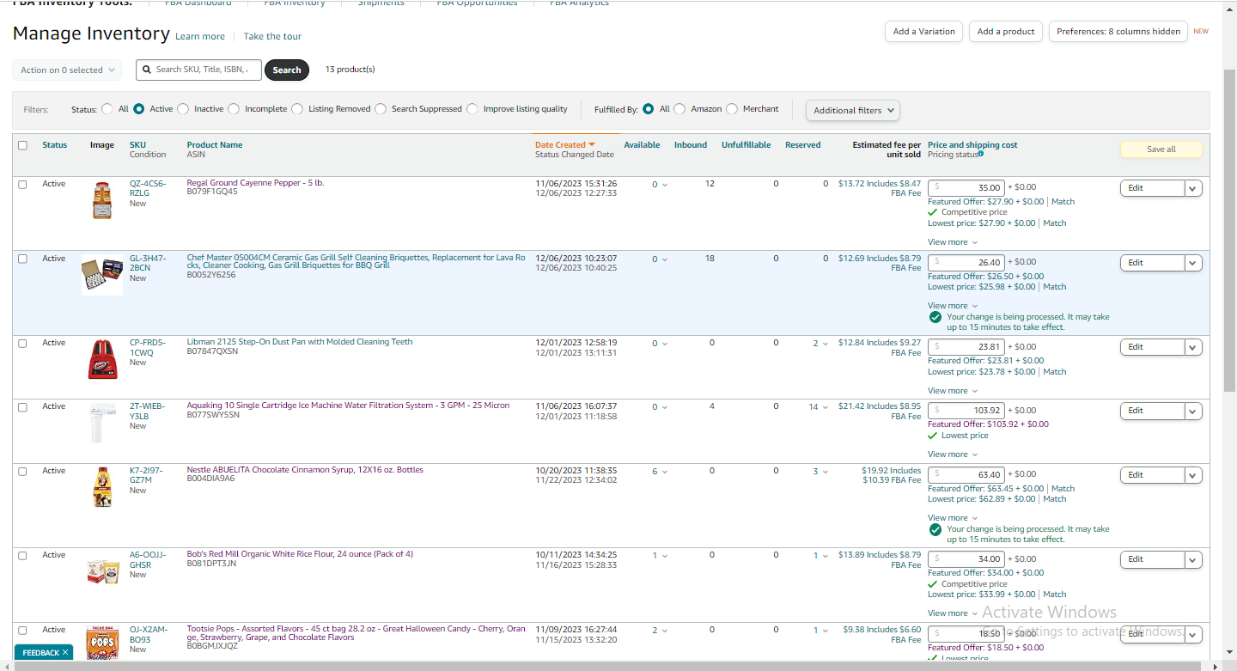Click the 63.40 price field for Nestle ABUELITA
This screenshot has height=671, width=1237.
[966, 474]
